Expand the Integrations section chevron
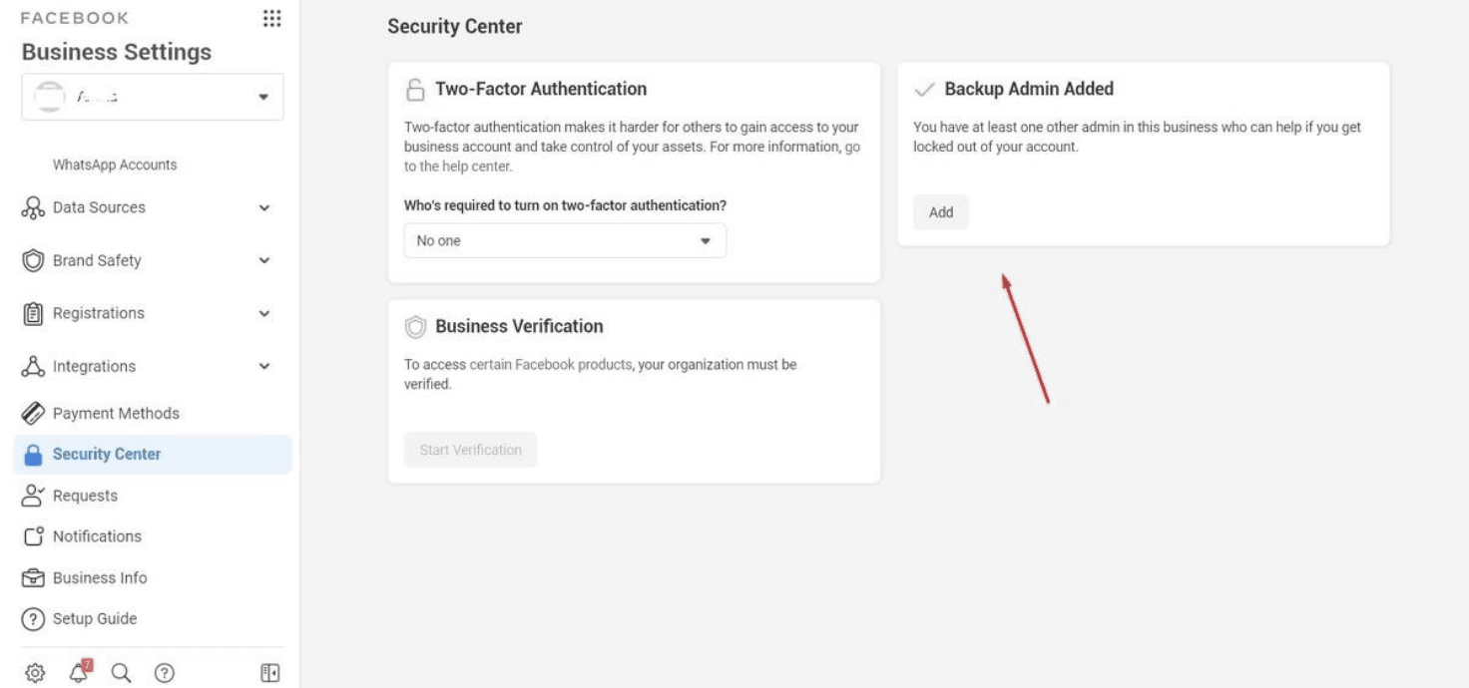1469x688 pixels. tap(264, 367)
